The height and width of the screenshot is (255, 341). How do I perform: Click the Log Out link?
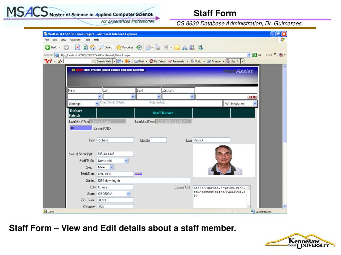point(252,97)
